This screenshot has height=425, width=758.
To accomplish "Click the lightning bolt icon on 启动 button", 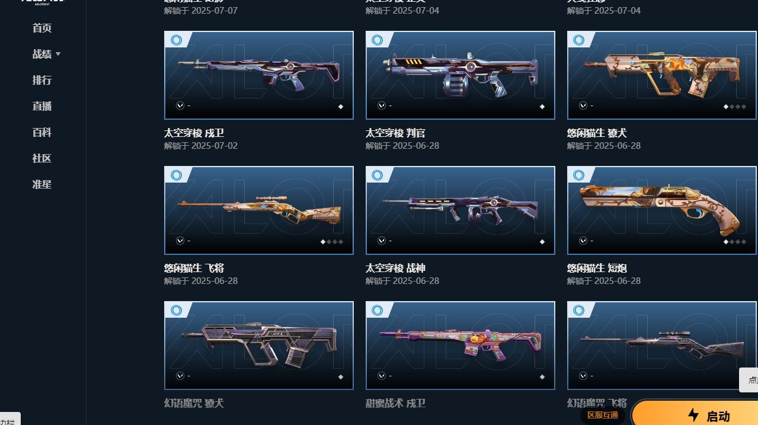I will coord(693,414).
